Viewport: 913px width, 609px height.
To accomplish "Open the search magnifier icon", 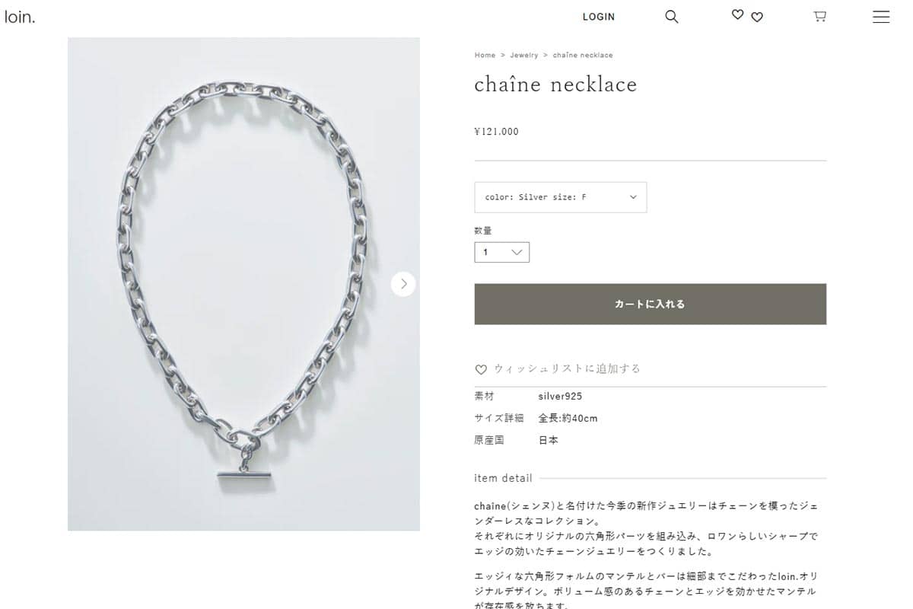I will point(671,17).
